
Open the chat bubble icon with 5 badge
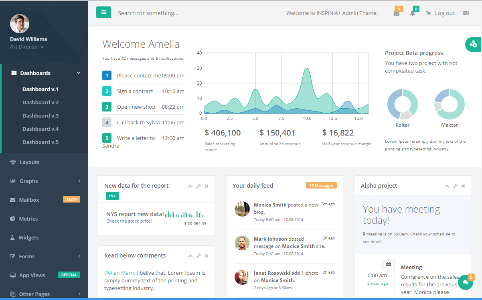click(x=465, y=282)
